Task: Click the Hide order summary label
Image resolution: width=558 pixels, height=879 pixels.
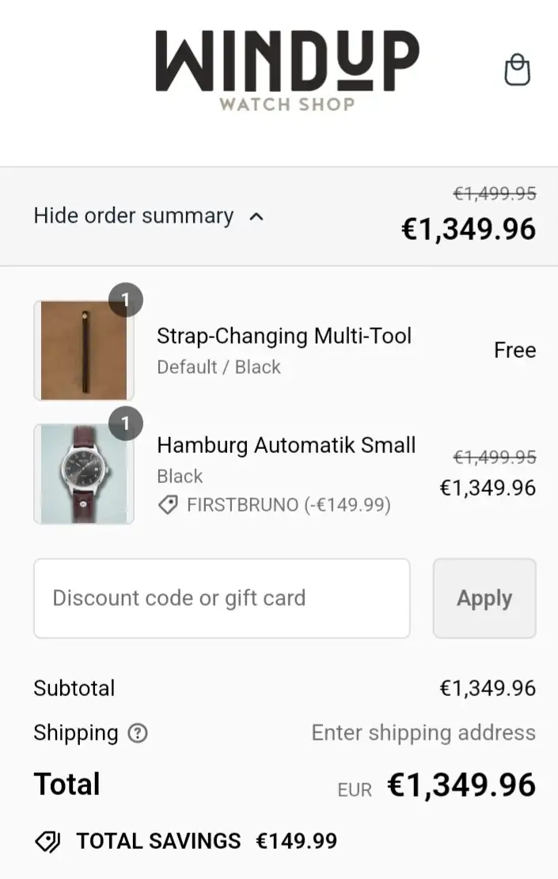Action: coord(134,216)
